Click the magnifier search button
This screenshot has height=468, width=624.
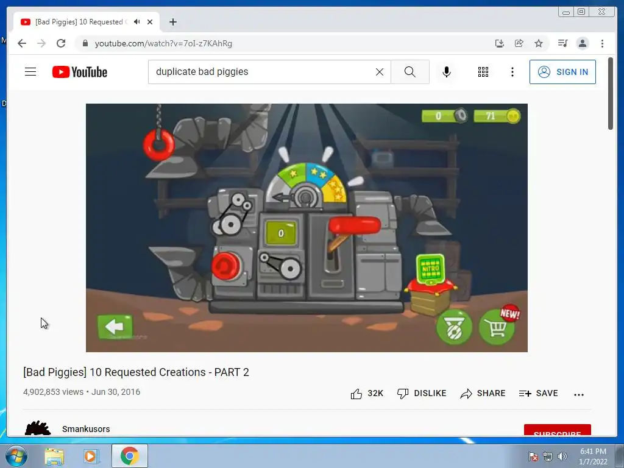[410, 72]
